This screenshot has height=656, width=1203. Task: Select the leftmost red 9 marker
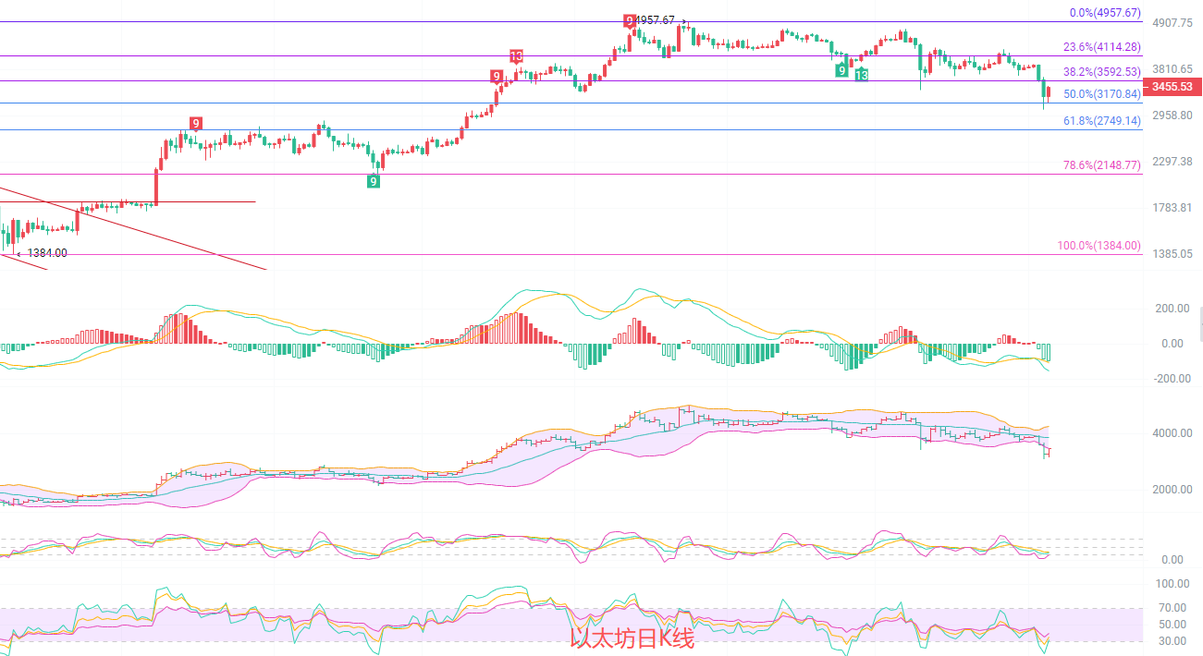pyautogui.click(x=195, y=123)
